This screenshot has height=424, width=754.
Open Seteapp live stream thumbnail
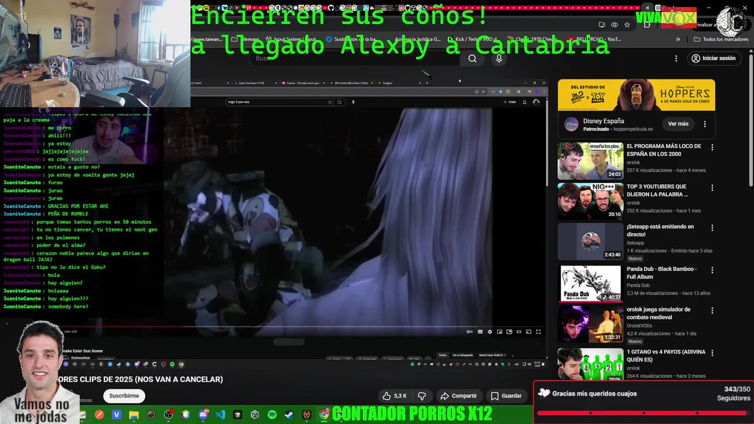tap(590, 241)
